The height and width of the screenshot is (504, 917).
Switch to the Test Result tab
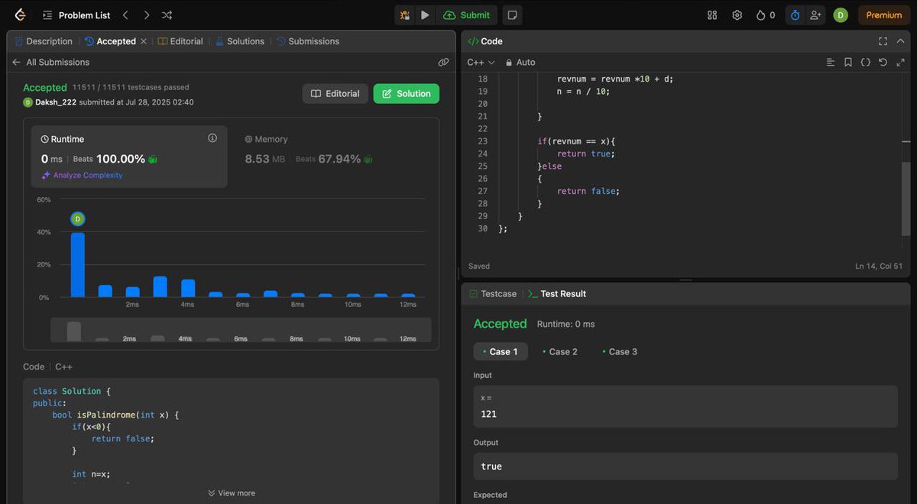click(x=557, y=294)
